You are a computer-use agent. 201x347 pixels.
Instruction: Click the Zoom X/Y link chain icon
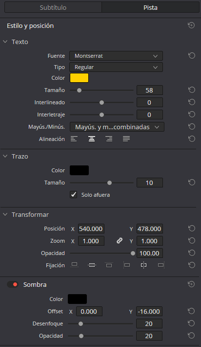(x=120, y=241)
